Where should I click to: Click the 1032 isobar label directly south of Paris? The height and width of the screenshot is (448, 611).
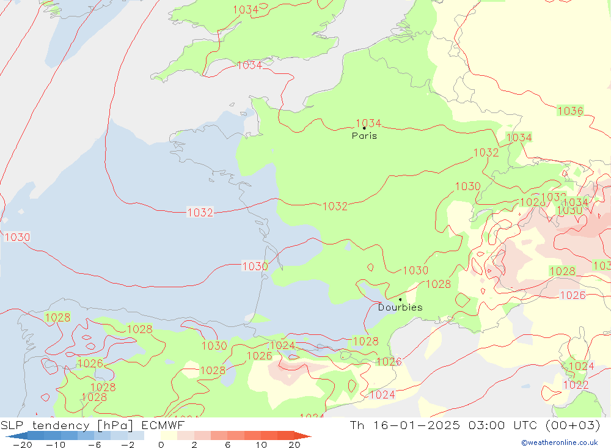335,206
